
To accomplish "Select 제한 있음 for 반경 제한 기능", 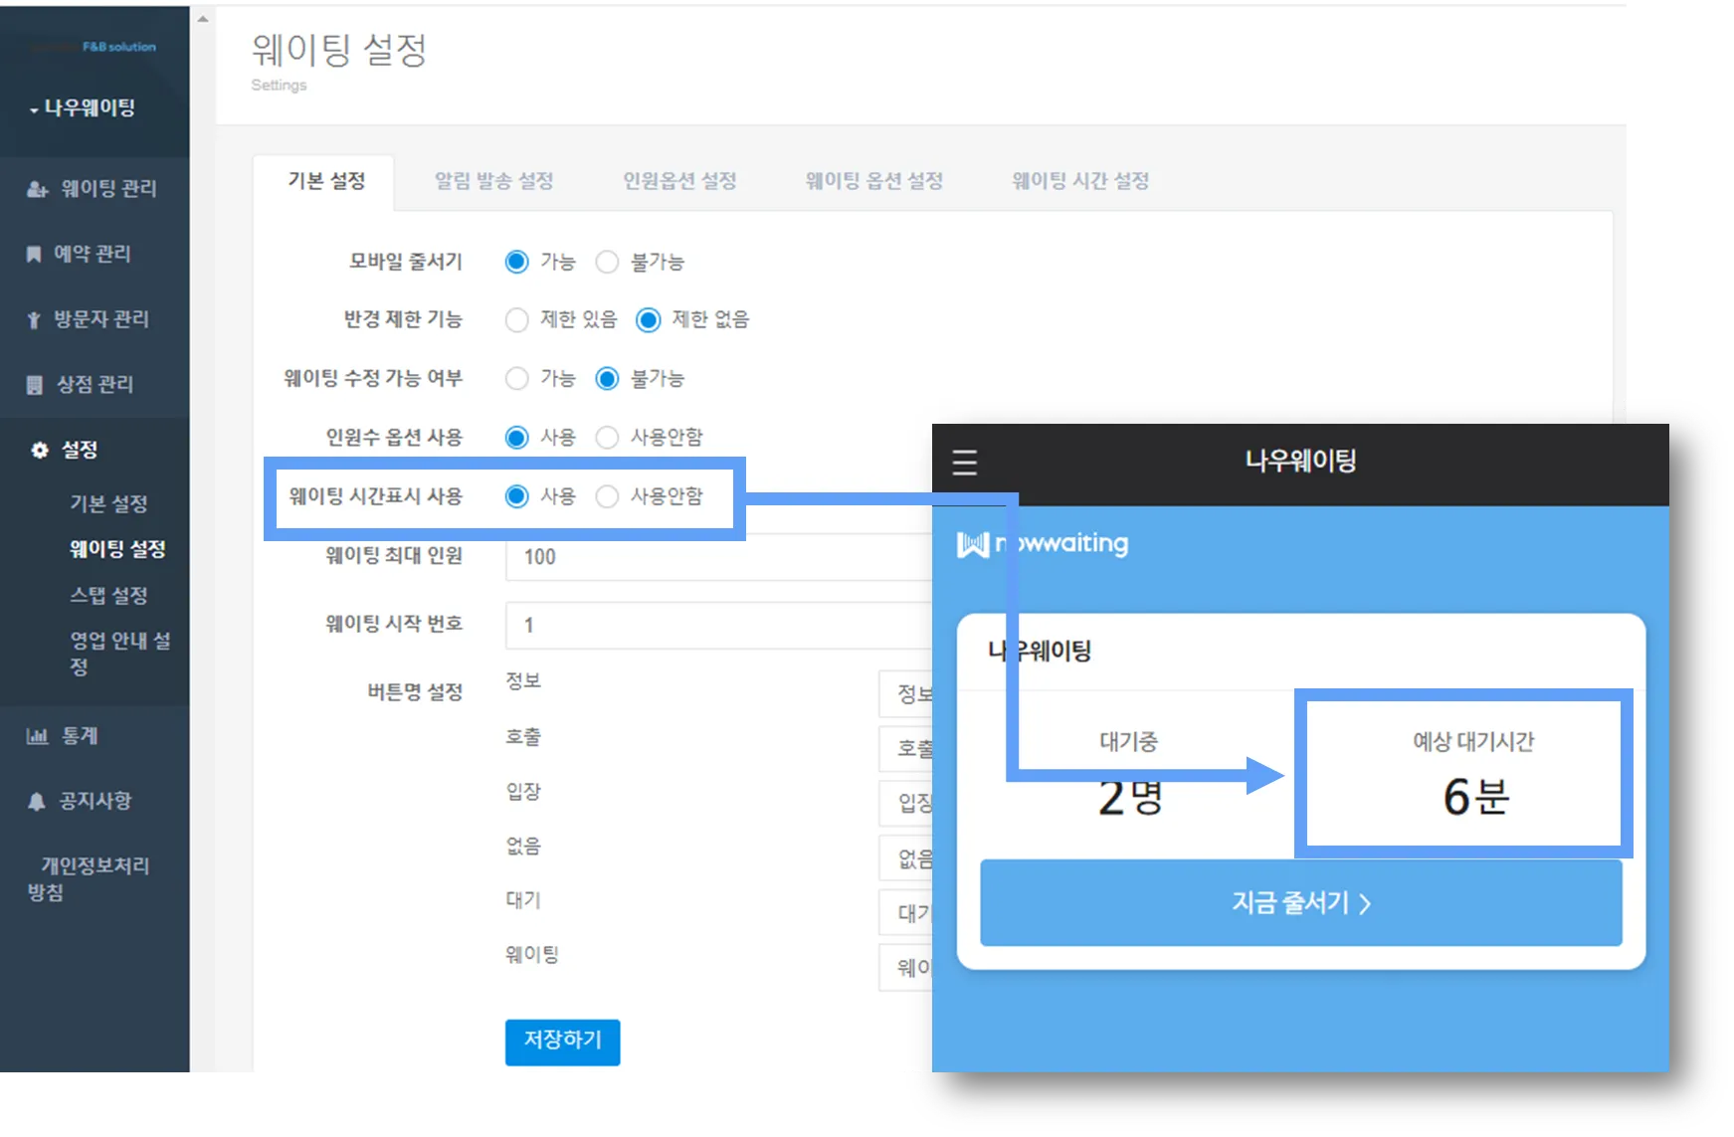I will [x=516, y=319].
